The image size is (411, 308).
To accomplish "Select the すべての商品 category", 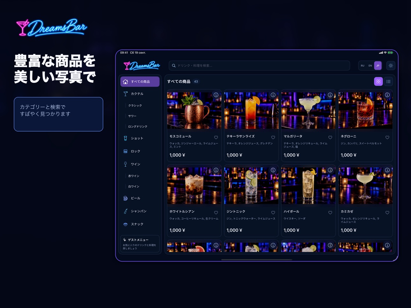I will (140, 82).
